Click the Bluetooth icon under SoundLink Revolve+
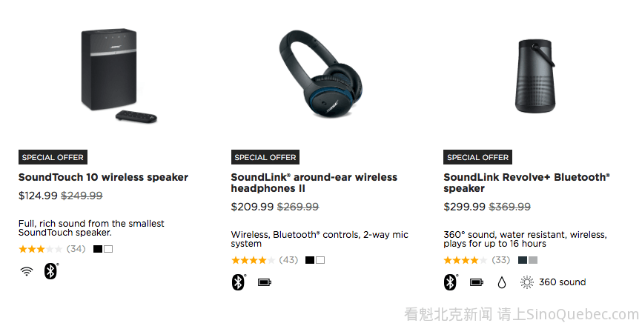The image size is (642, 326). pos(450,282)
